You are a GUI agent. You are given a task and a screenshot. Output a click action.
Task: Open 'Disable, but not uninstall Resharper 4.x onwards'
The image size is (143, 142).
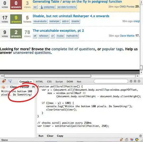(71, 16)
